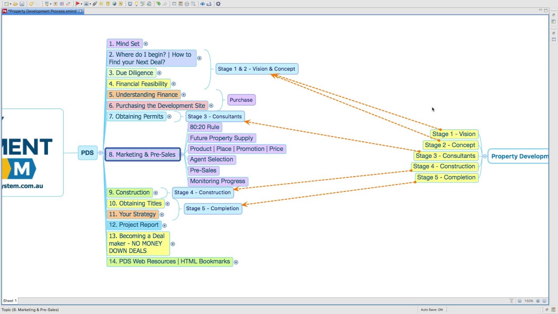Open the clock revisions icon in toolbar
The height and width of the screenshot is (314, 558).
tap(187, 3)
